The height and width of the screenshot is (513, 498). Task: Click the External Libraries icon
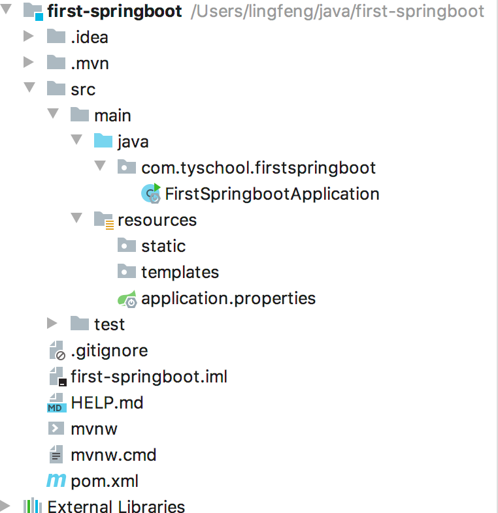32,506
